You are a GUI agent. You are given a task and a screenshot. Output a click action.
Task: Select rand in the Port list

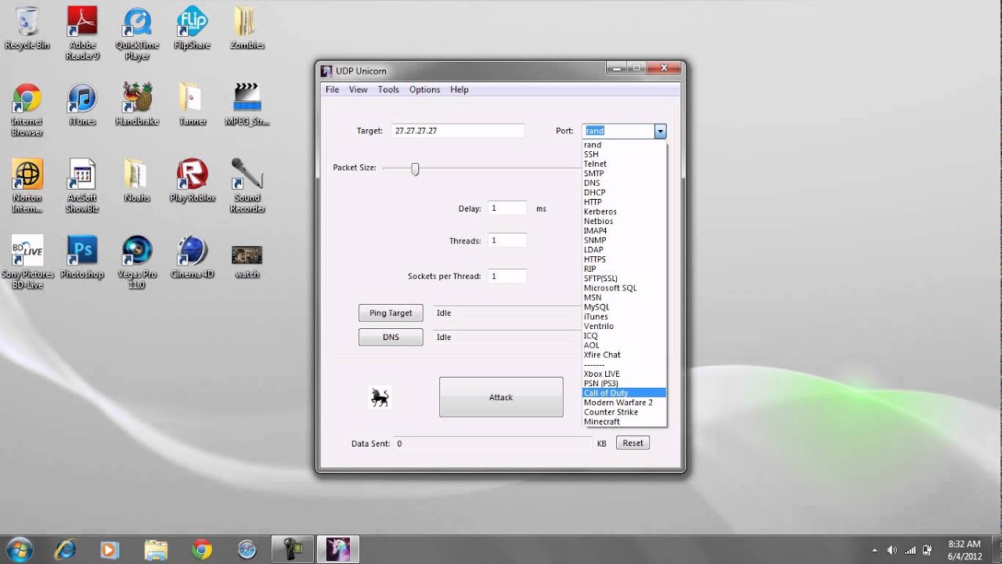[x=624, y=145]
